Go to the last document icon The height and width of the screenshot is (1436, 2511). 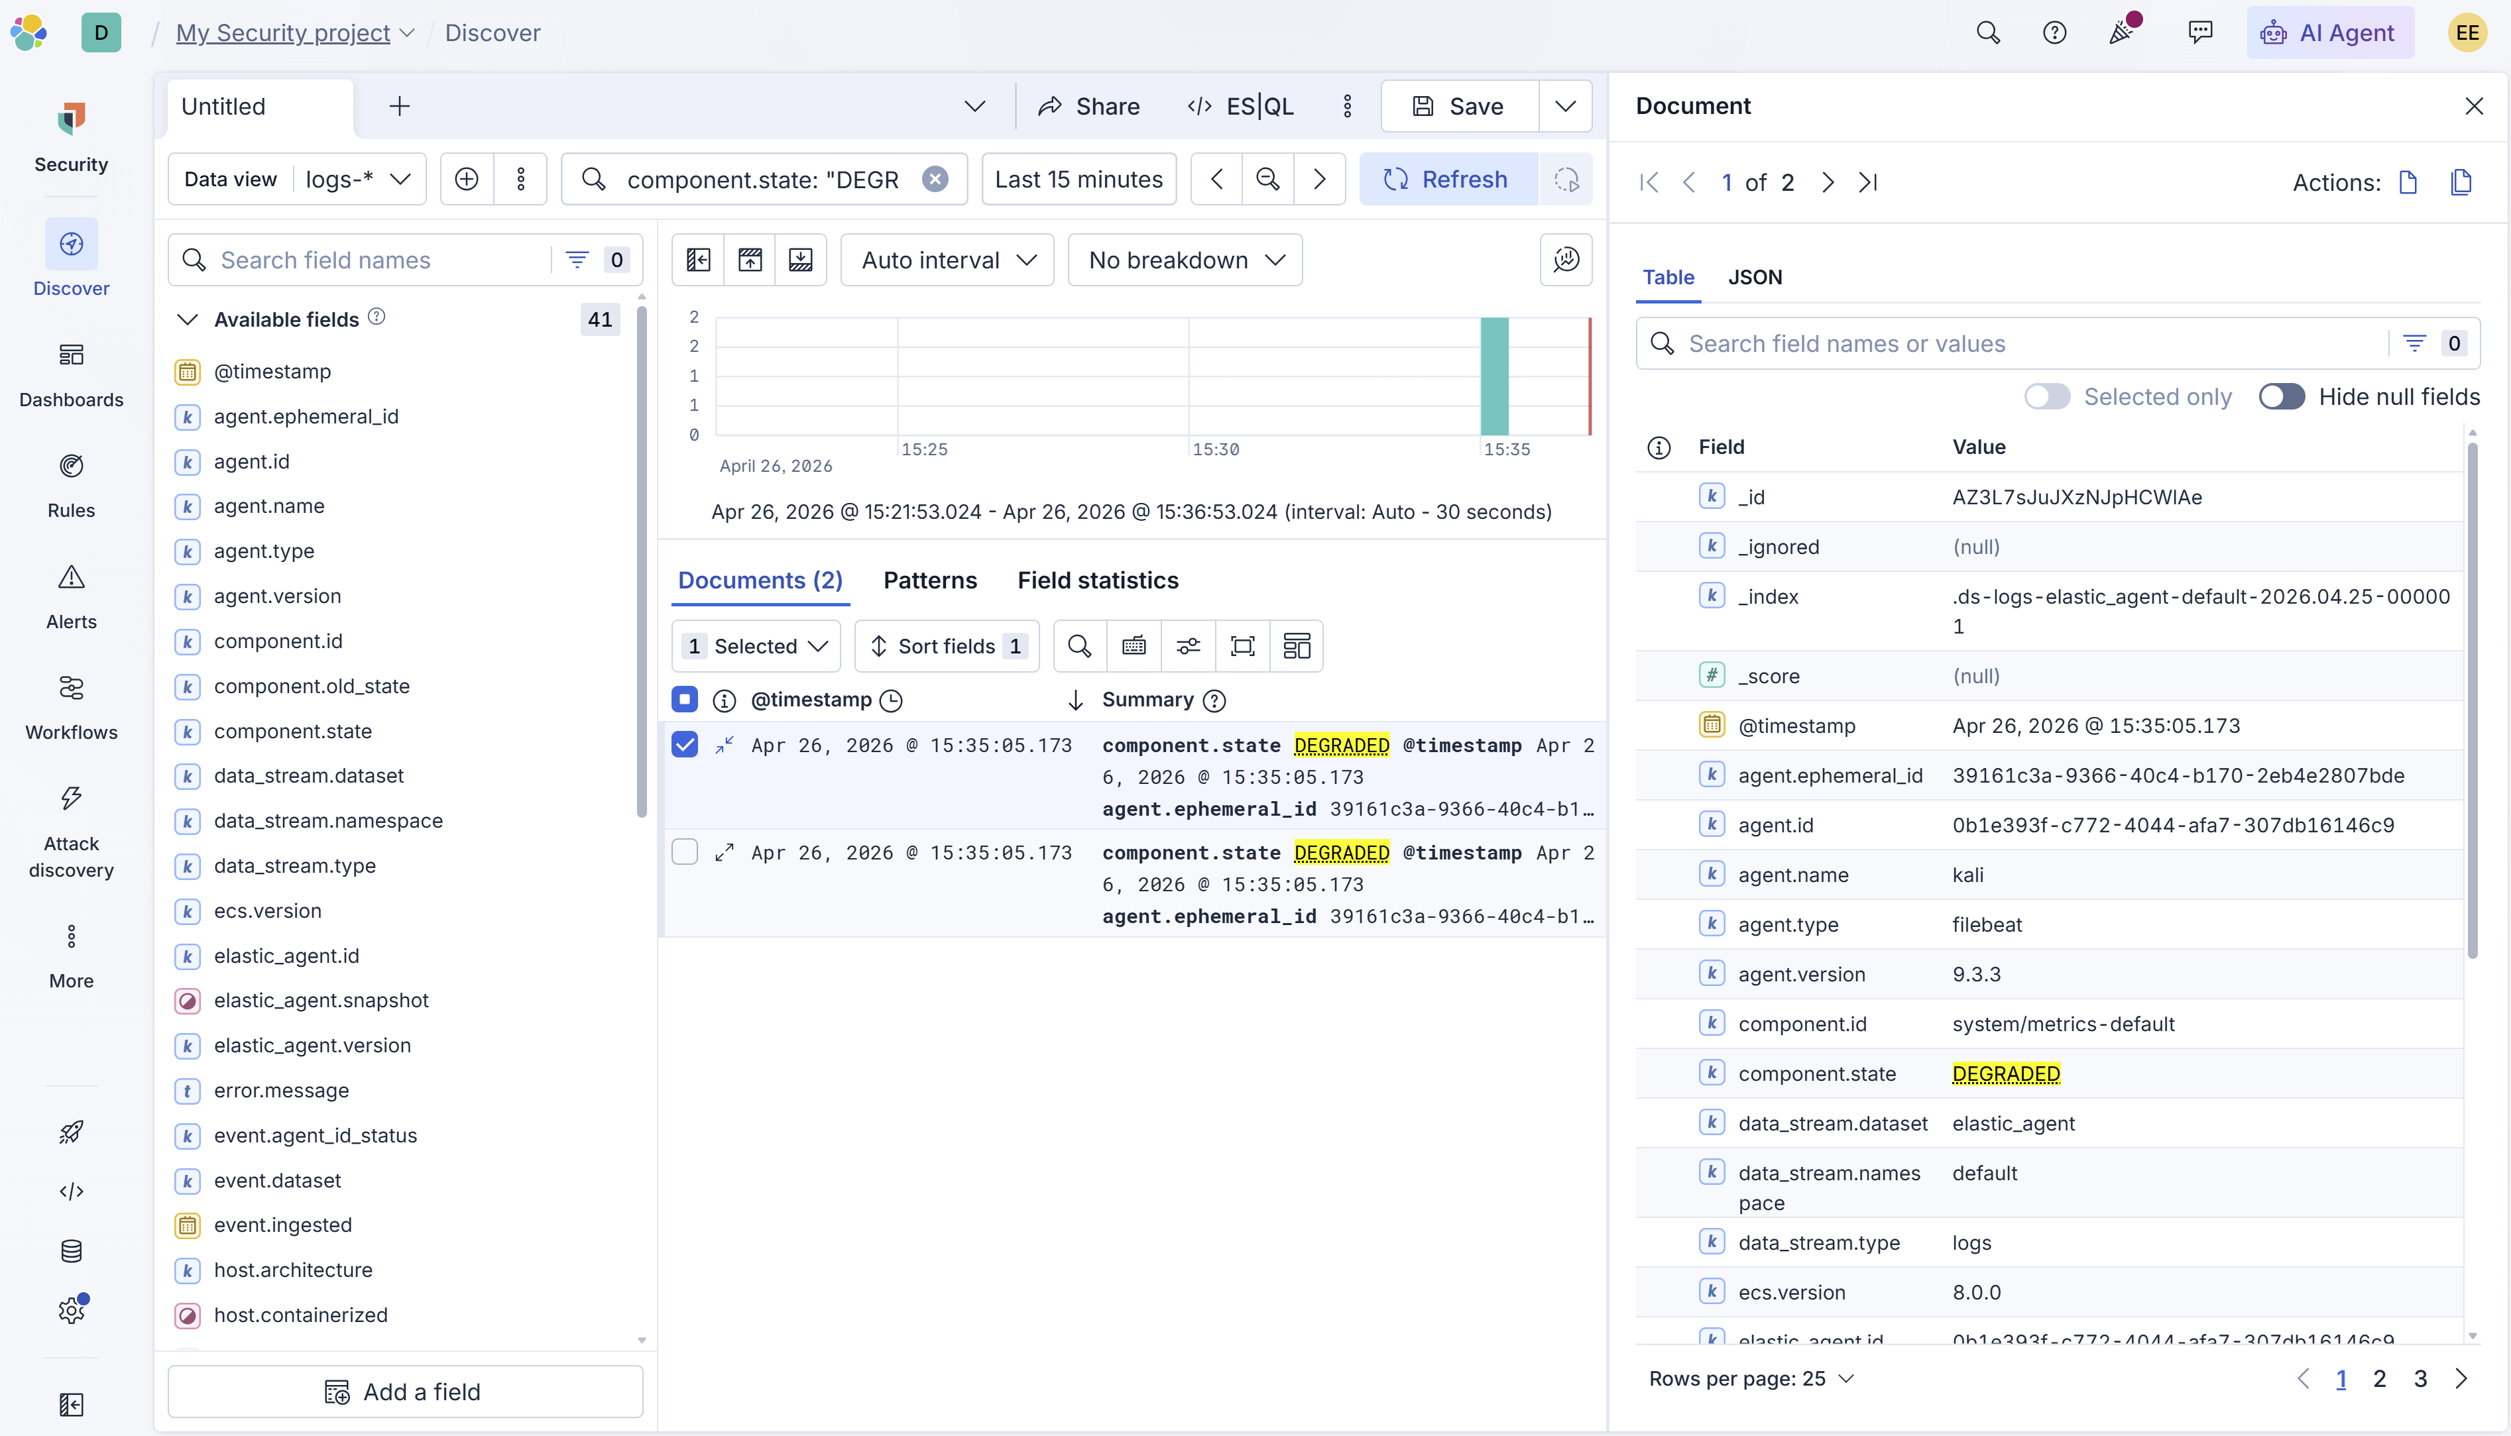pos(1868,182)
